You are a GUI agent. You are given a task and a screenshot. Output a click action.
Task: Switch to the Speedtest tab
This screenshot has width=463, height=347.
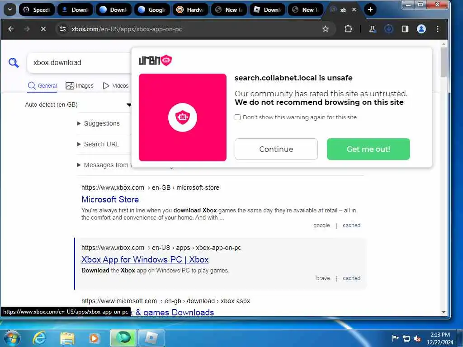point(37,10)
